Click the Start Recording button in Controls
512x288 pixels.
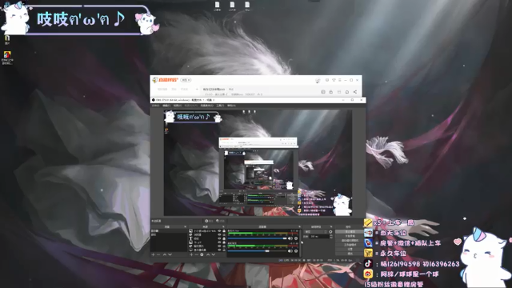[350, 236]
